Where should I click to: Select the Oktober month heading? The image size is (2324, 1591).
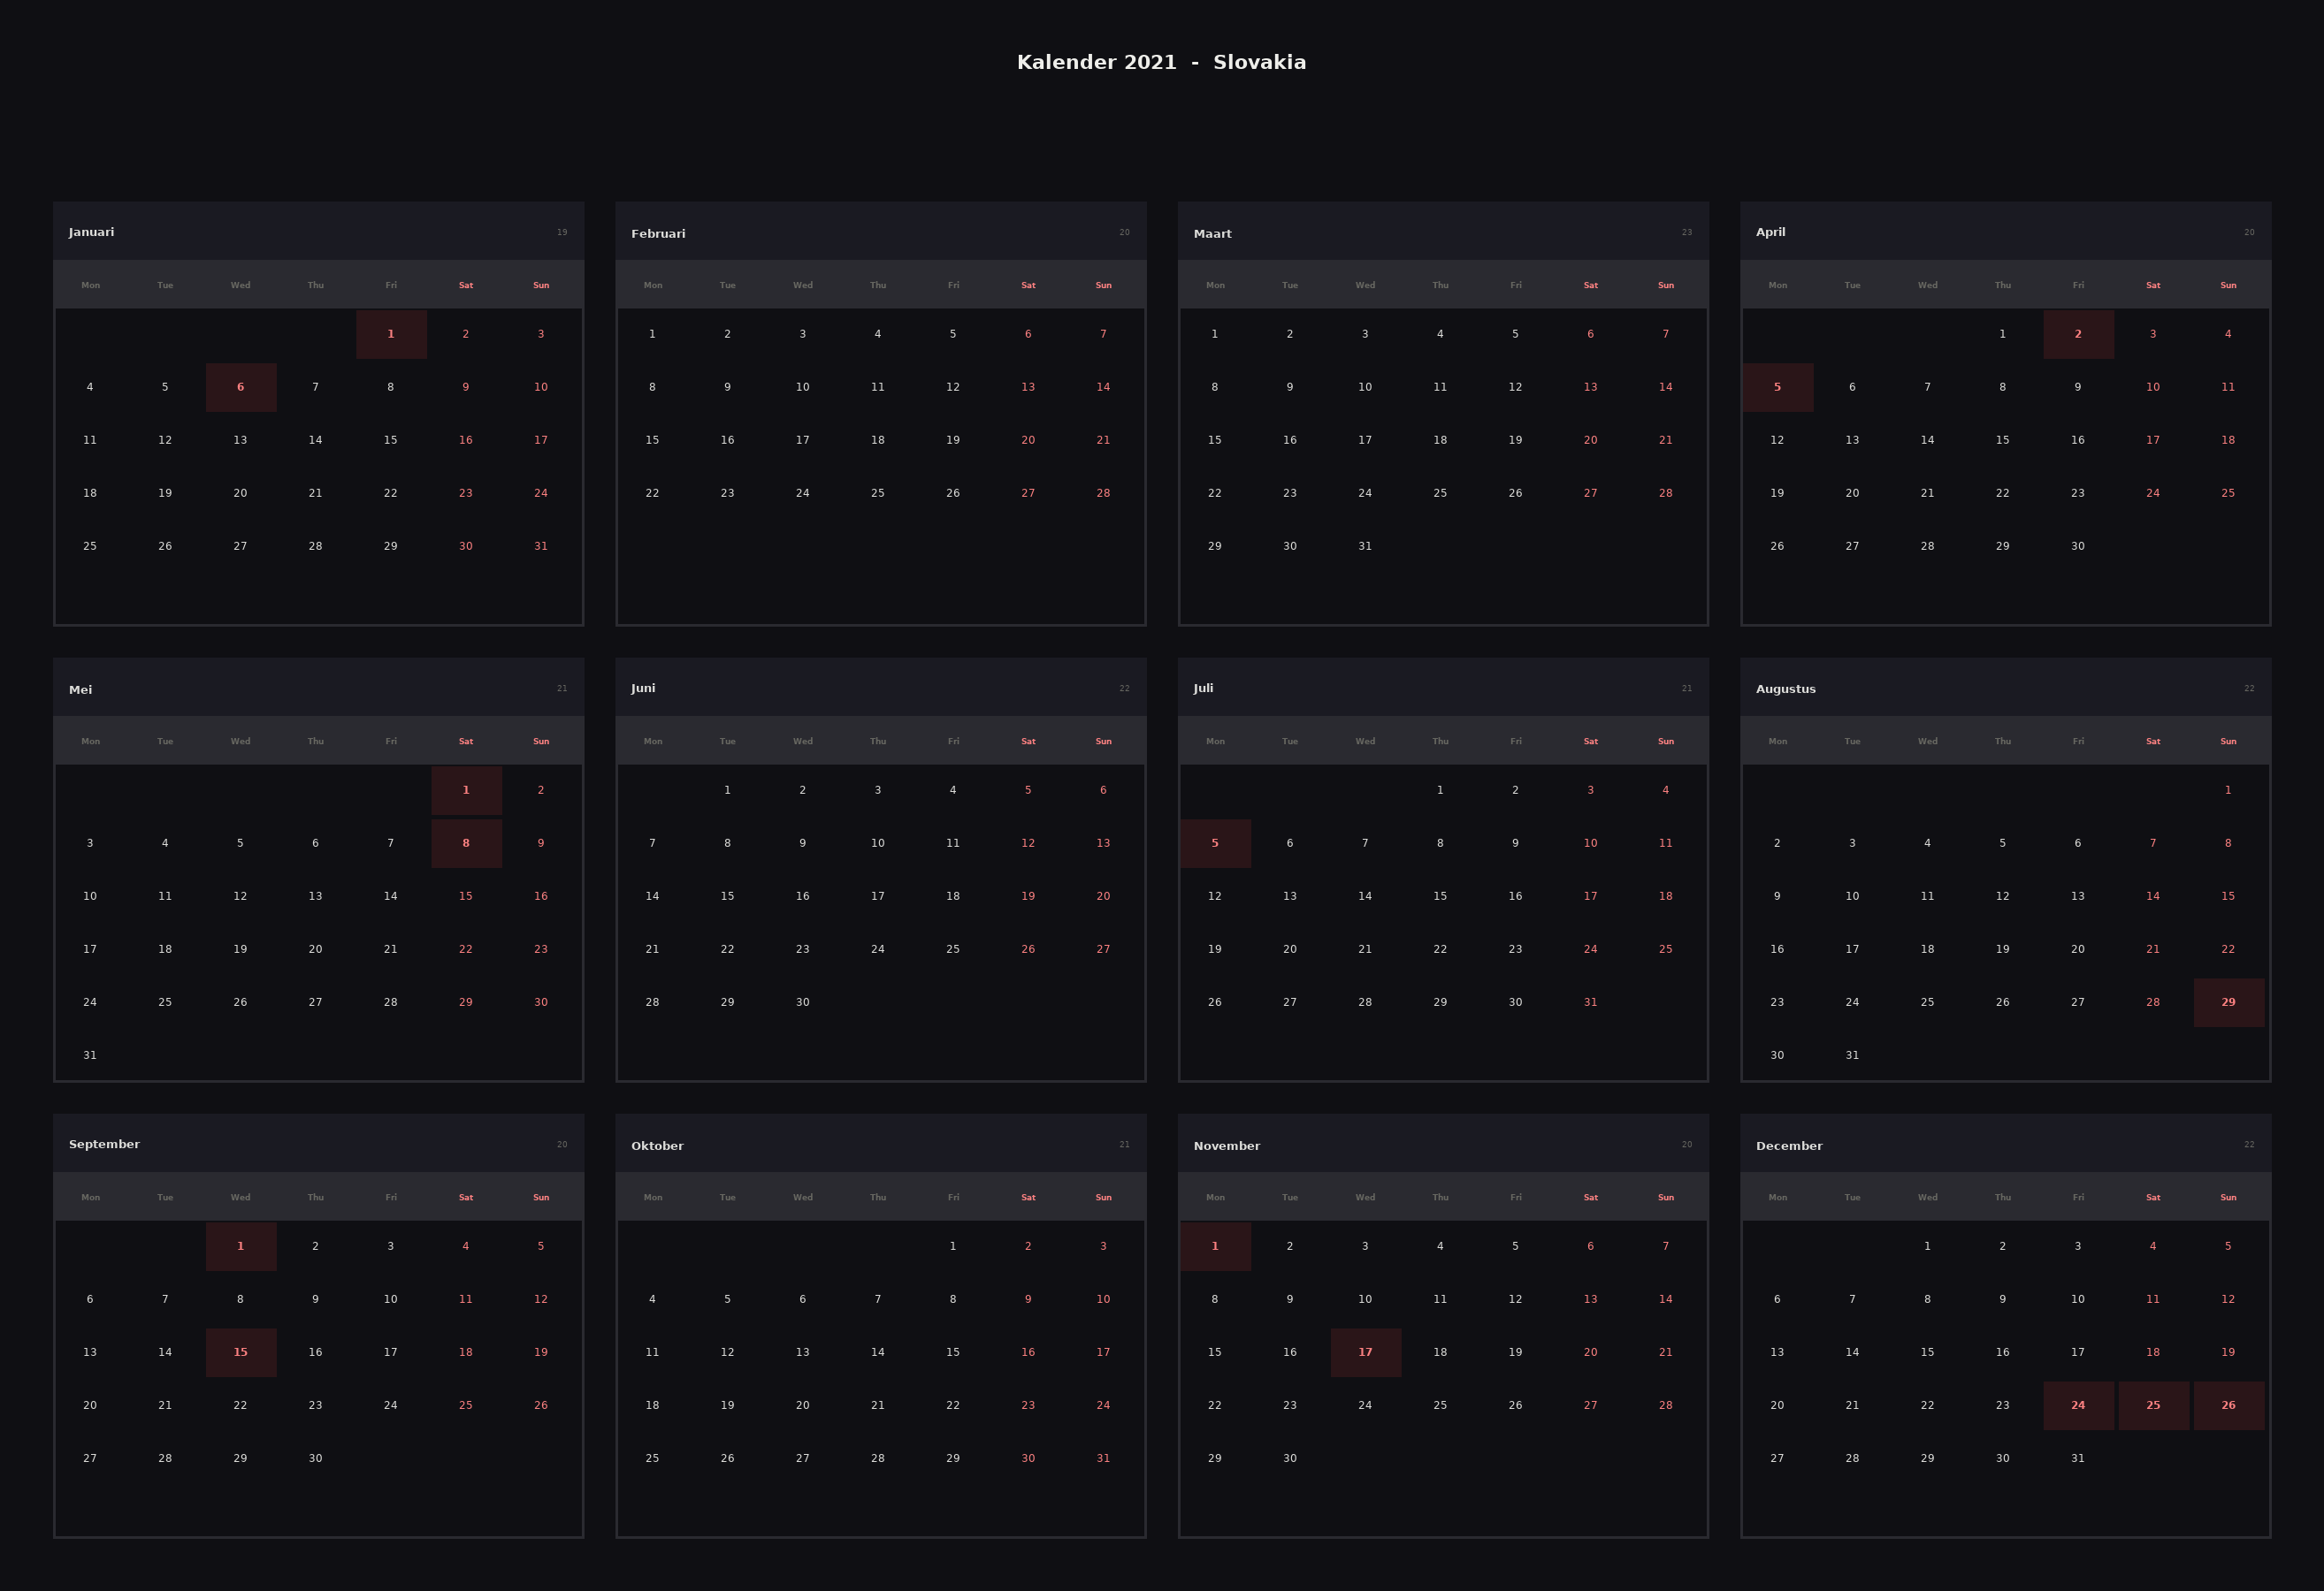pos(657,1146)
